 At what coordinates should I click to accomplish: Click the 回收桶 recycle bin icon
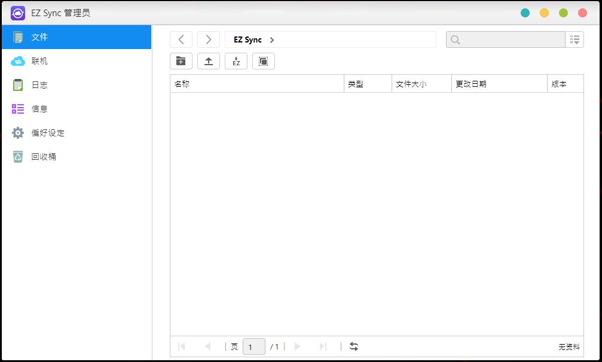tap(18, 157)
